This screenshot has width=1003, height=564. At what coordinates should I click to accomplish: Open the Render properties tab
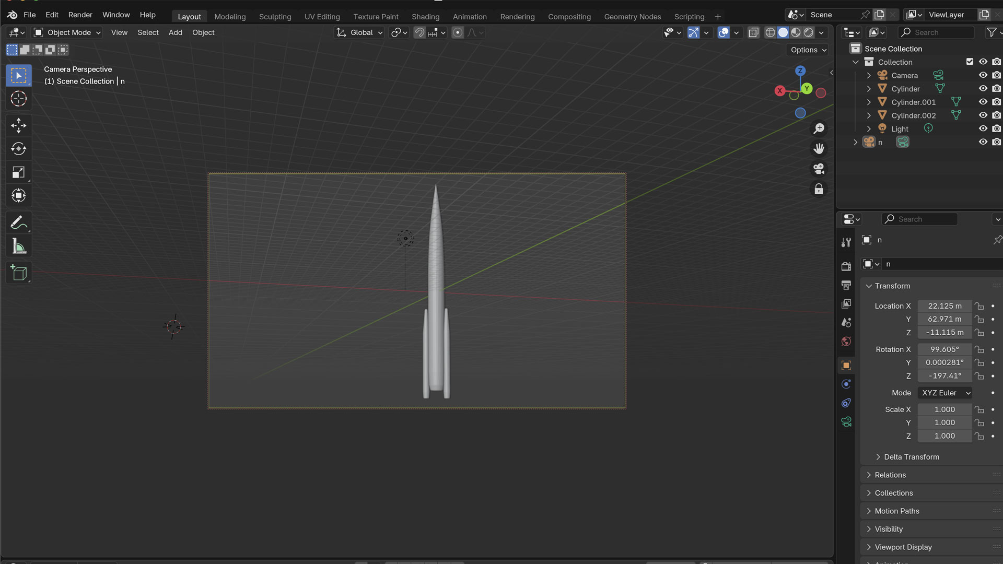pos(846,266)
